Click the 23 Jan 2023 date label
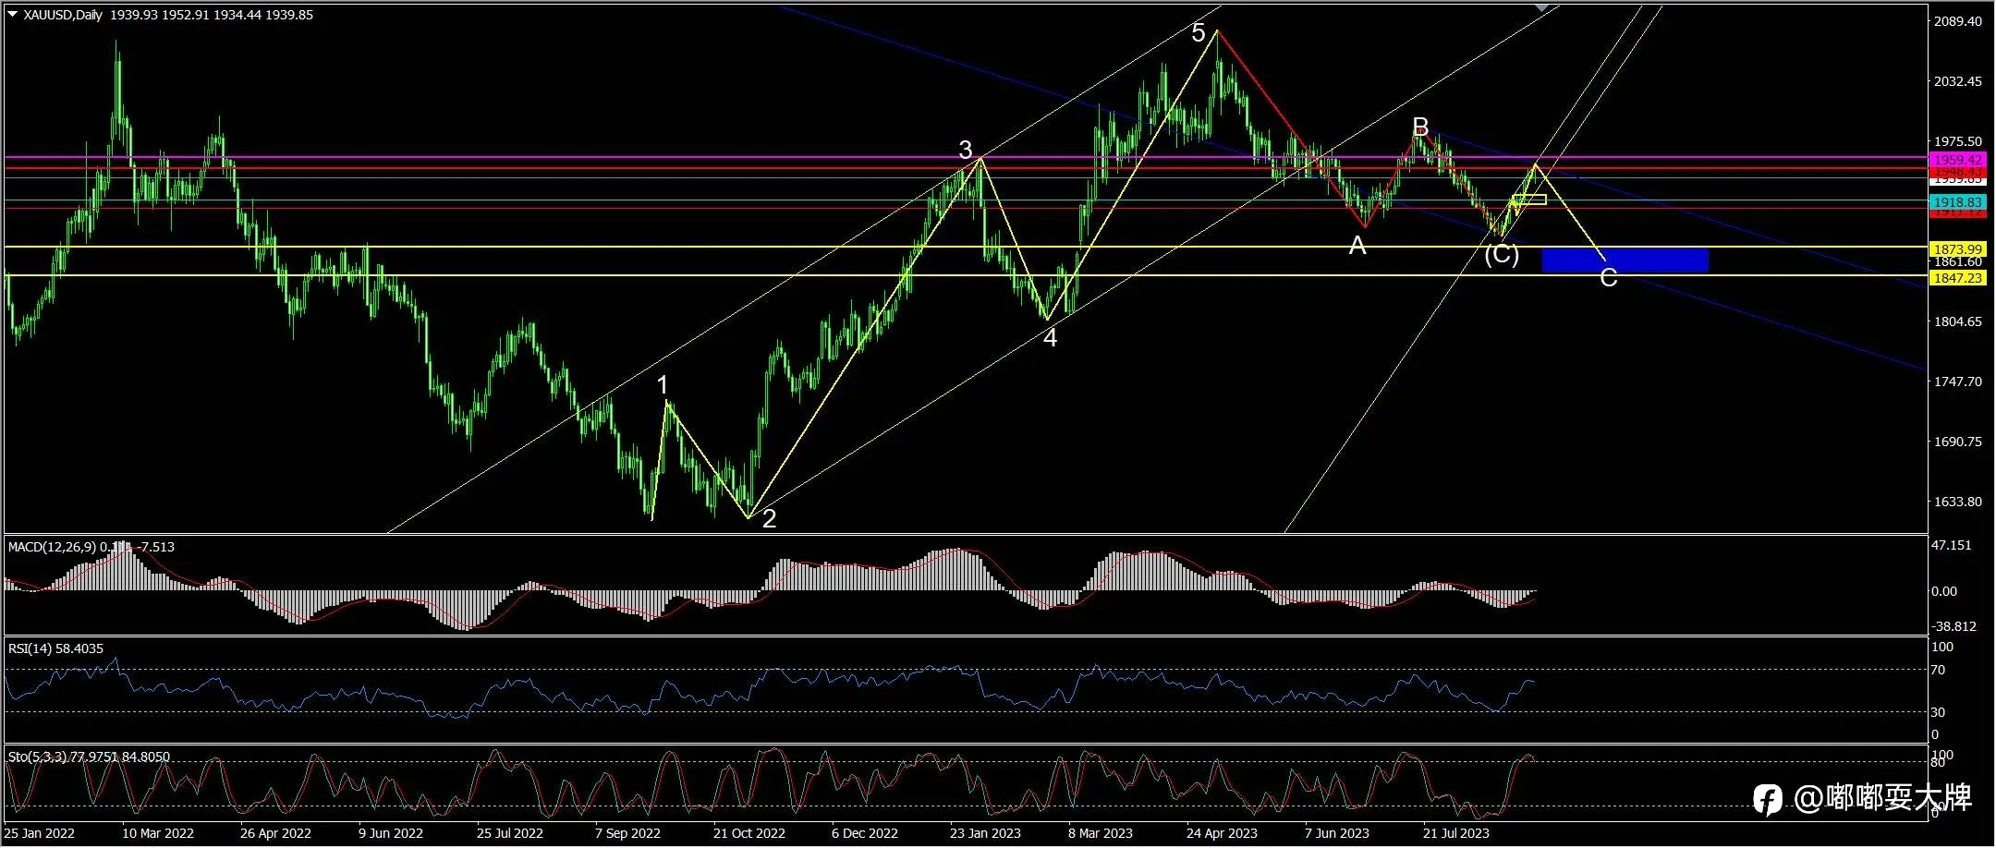1996x848 pixels. [x=985, y=833]
